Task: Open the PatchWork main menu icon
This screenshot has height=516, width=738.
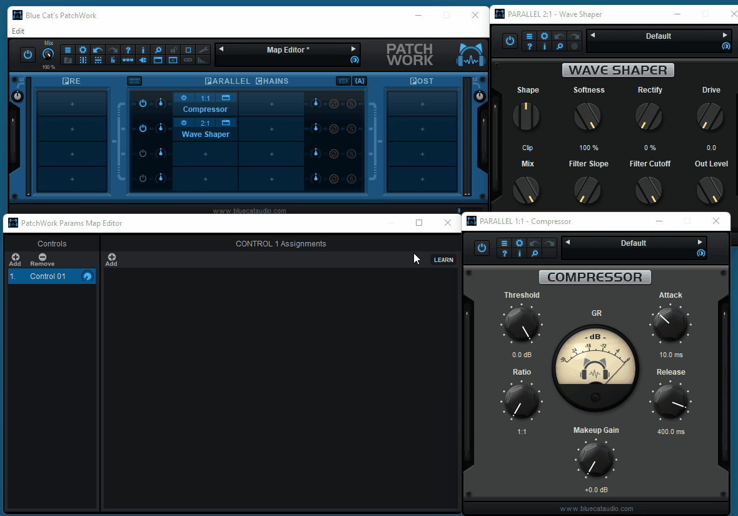Action: [x=68, y=50]
